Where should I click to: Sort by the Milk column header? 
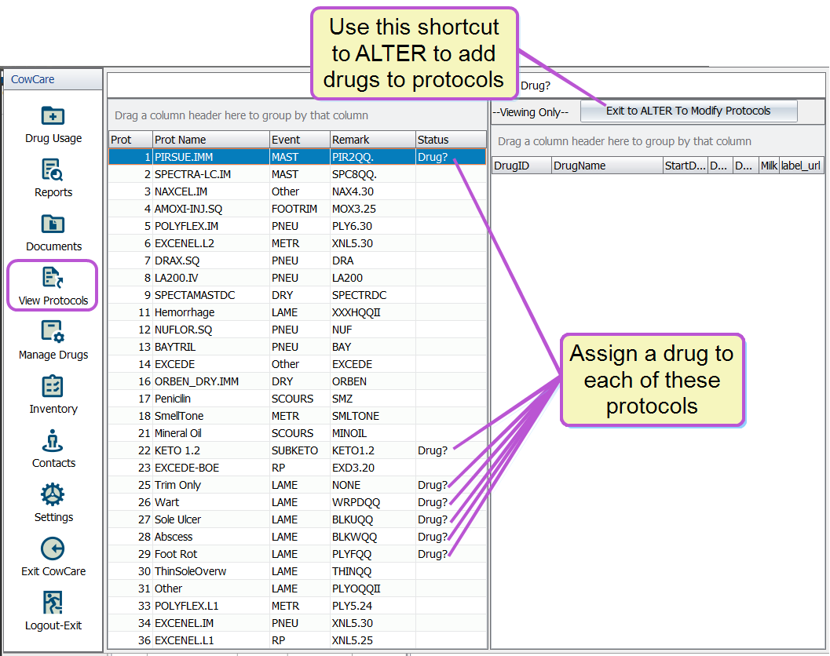[769, 166]
